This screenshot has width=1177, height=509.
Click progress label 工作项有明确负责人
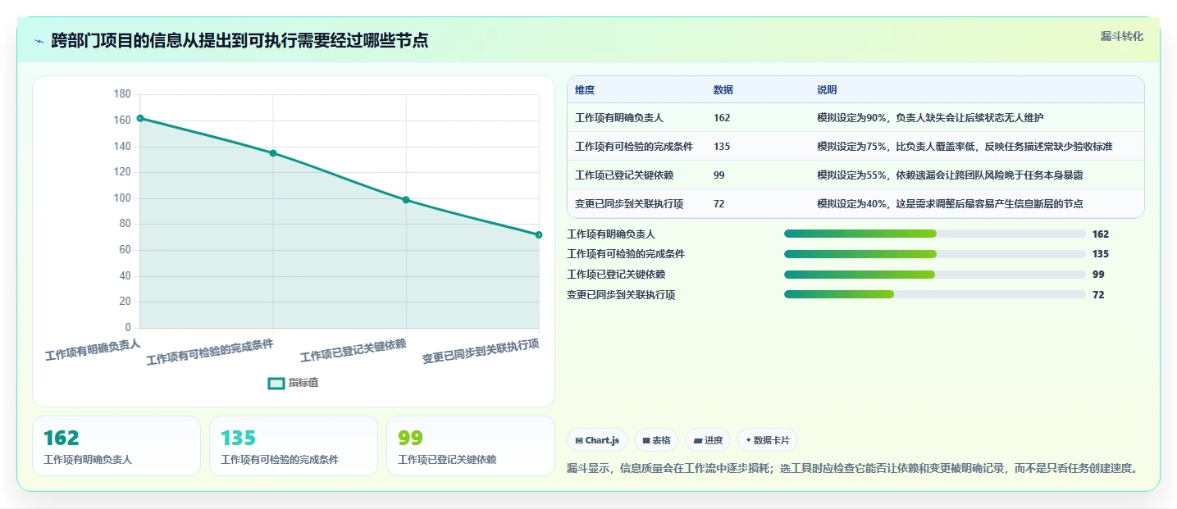(x=611, y=234)
